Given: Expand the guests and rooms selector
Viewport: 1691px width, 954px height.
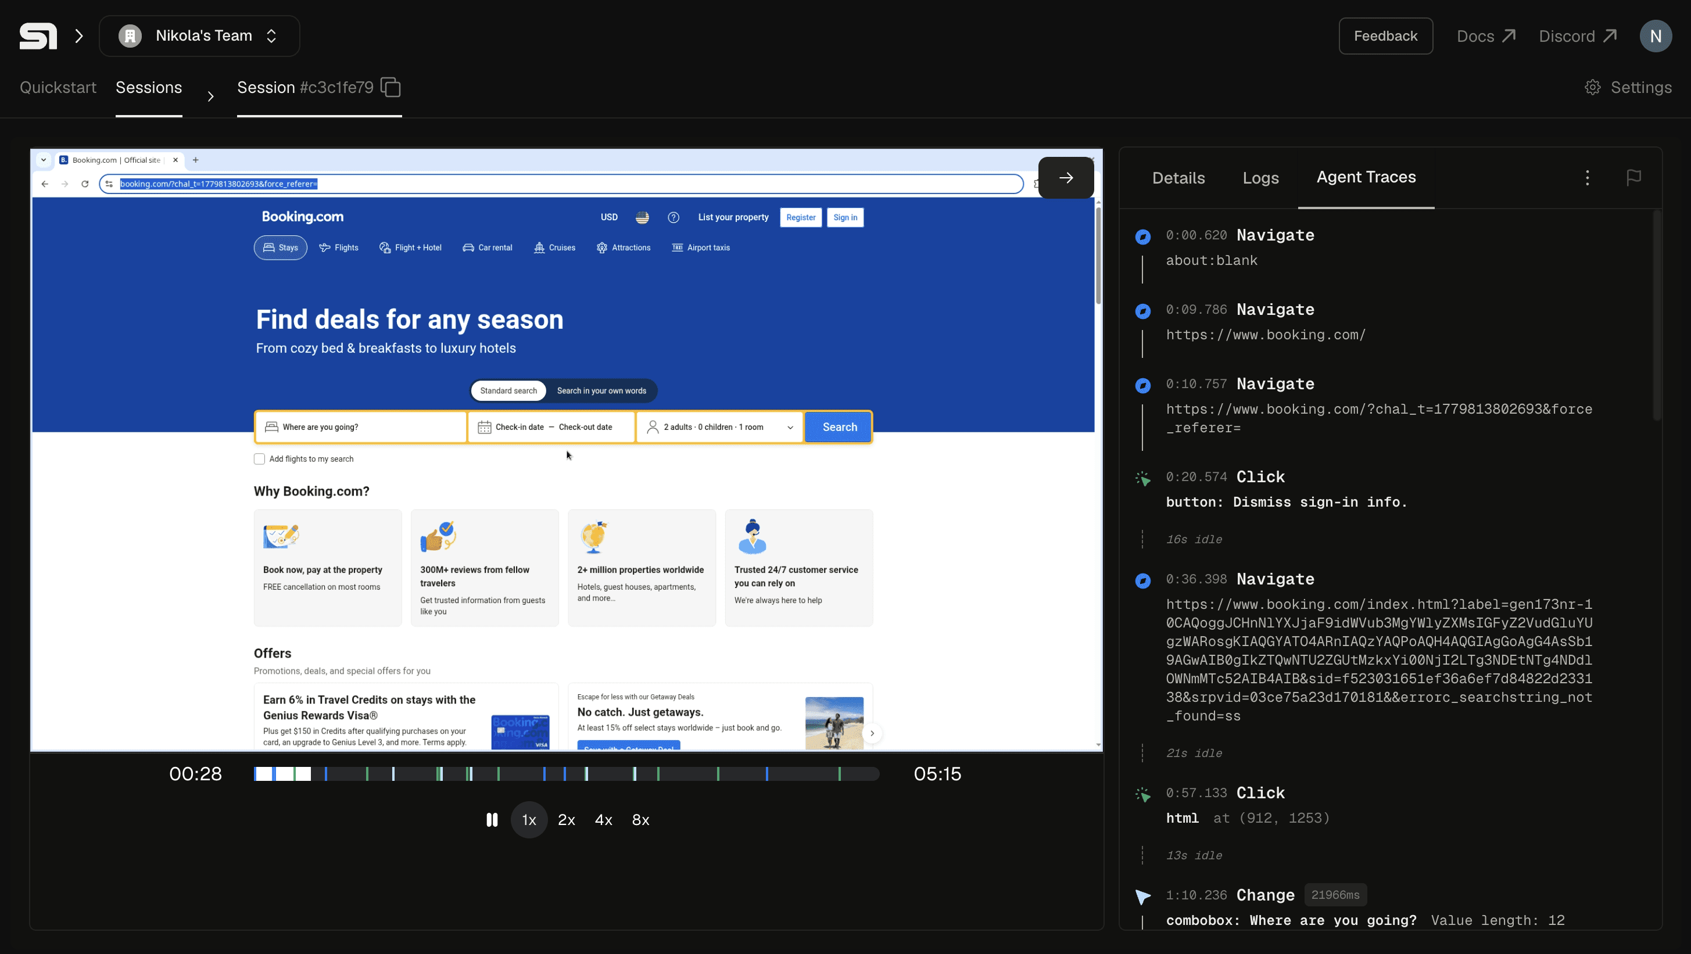Looking at the screenshot, I should point(720,427).
